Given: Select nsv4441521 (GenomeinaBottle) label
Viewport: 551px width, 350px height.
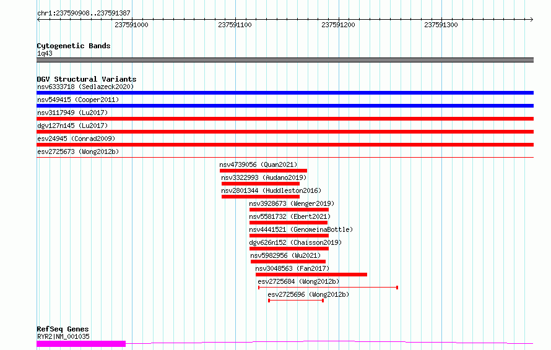Looking at the screenshot, I should [x=301, y=229].
